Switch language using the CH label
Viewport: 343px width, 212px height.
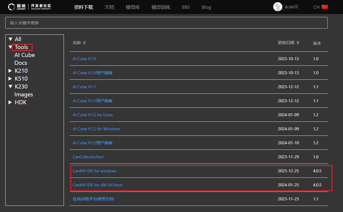point(316,7)
